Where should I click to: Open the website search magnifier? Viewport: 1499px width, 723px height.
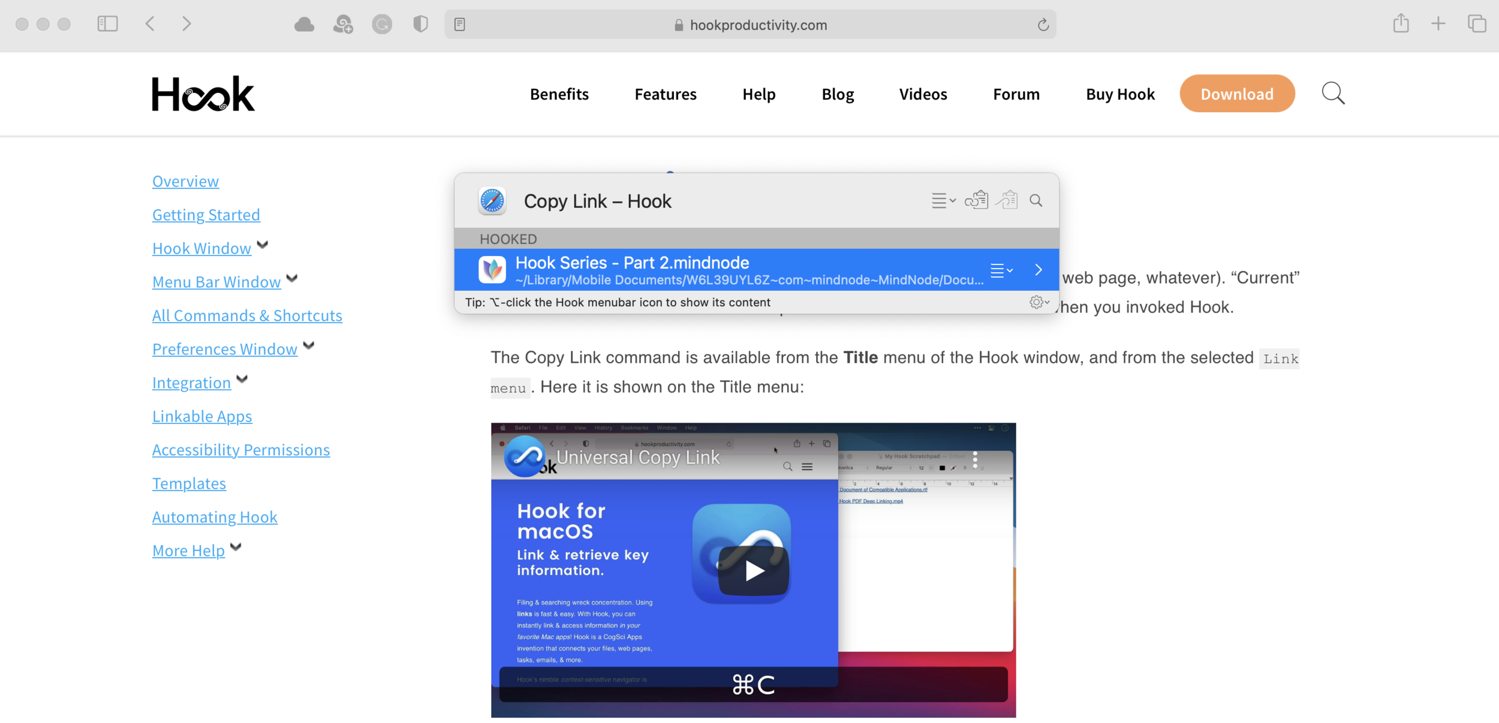click(x=1334, y=94)
